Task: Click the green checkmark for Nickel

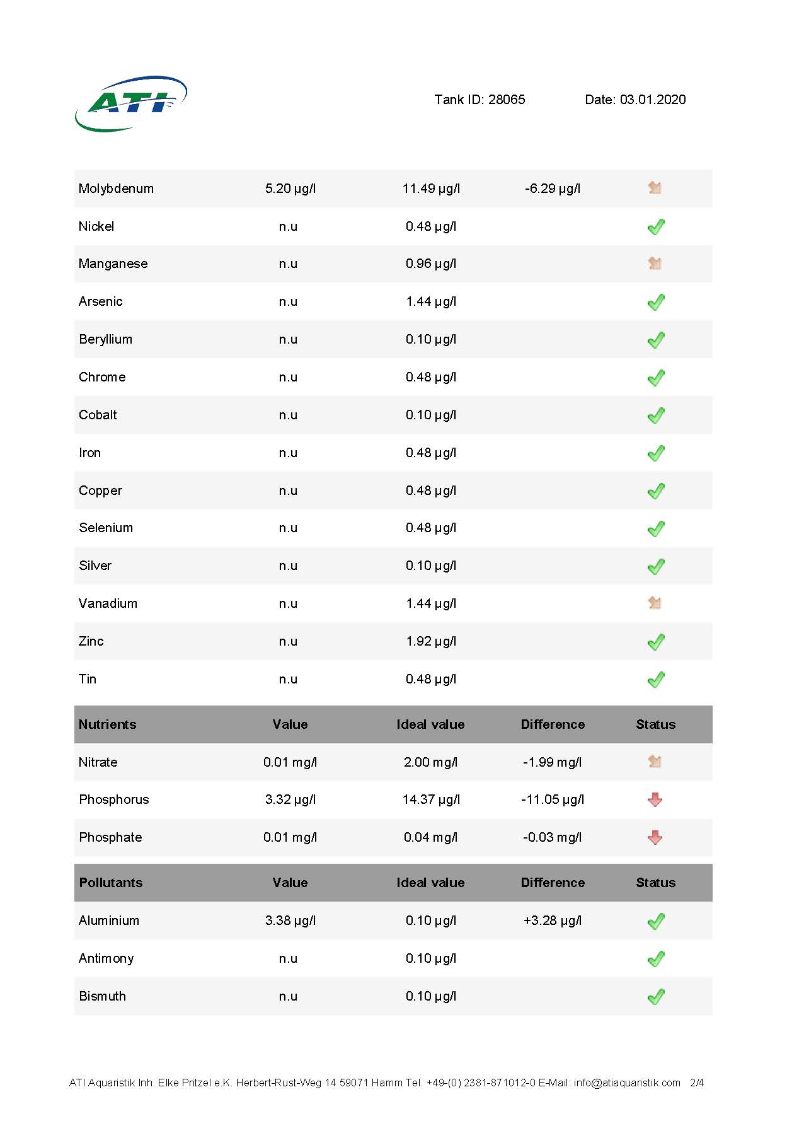Action: pos(656,226)
